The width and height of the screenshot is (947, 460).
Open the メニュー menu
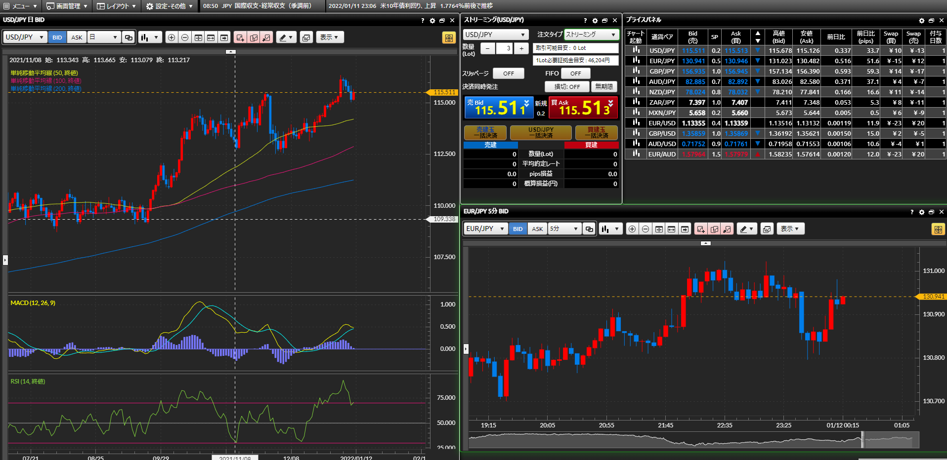point(19,6)
